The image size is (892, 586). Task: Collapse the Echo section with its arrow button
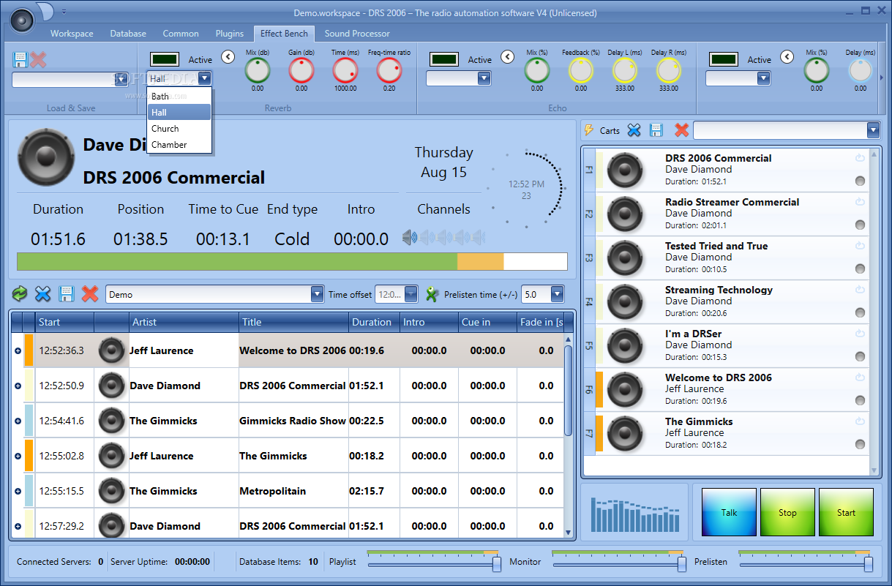pyautogui.click(x=508, y=56)
